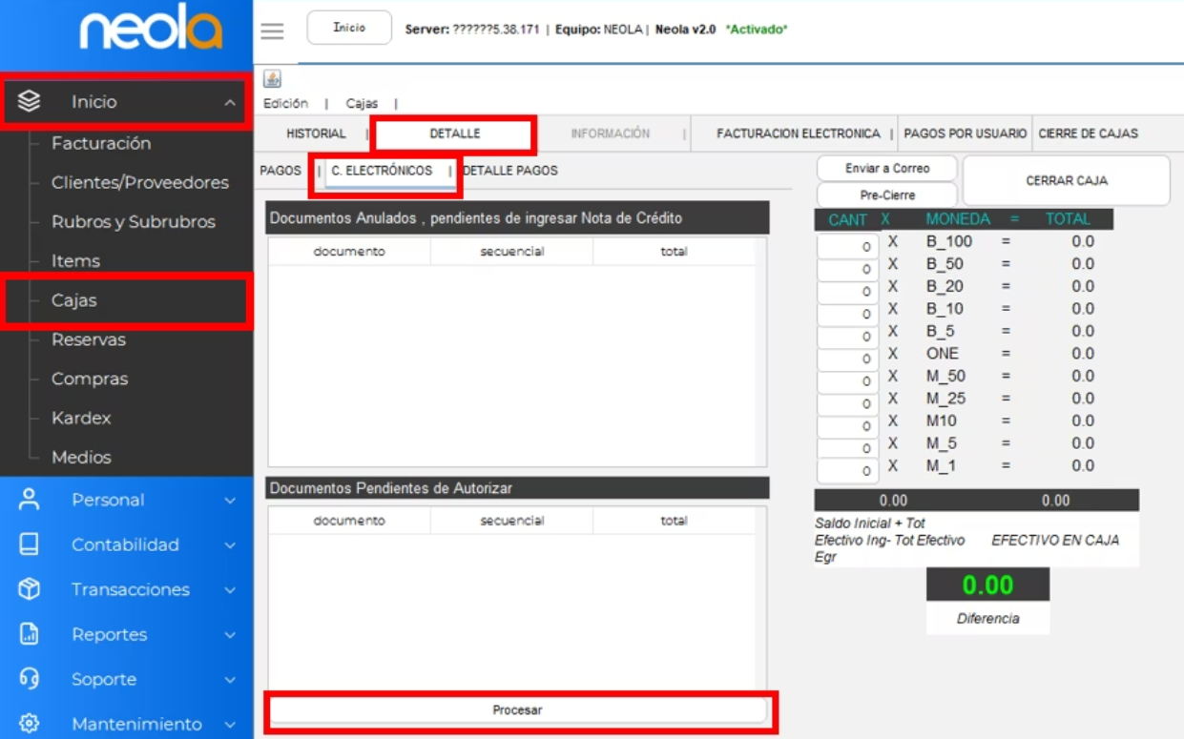Click the B_100 quantity input field
Screen dimensions: 1184x739
click(x=847, y=246)
